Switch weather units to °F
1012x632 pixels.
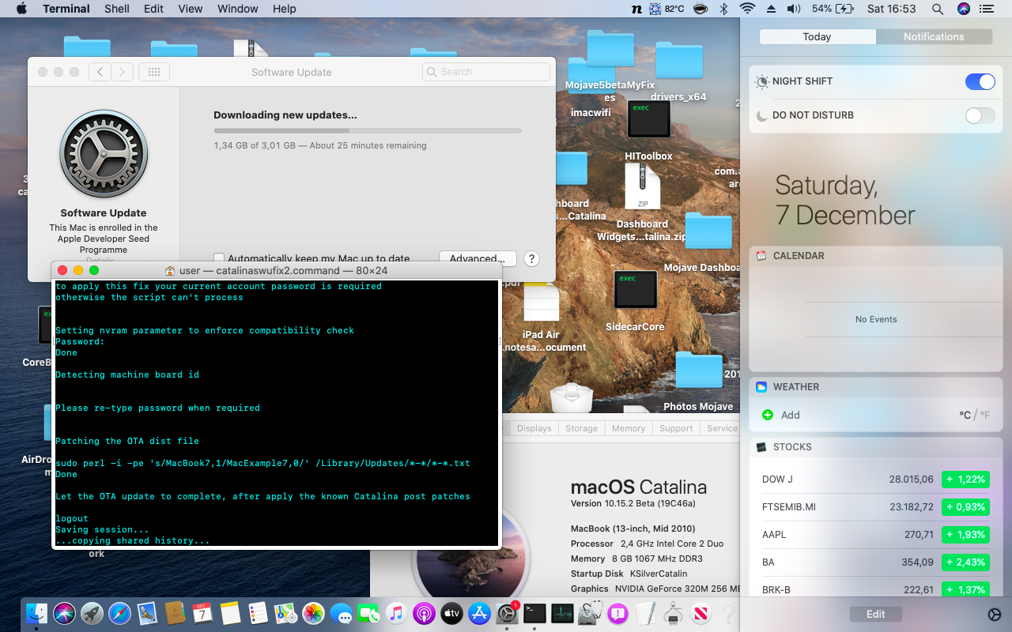(984, 415)
